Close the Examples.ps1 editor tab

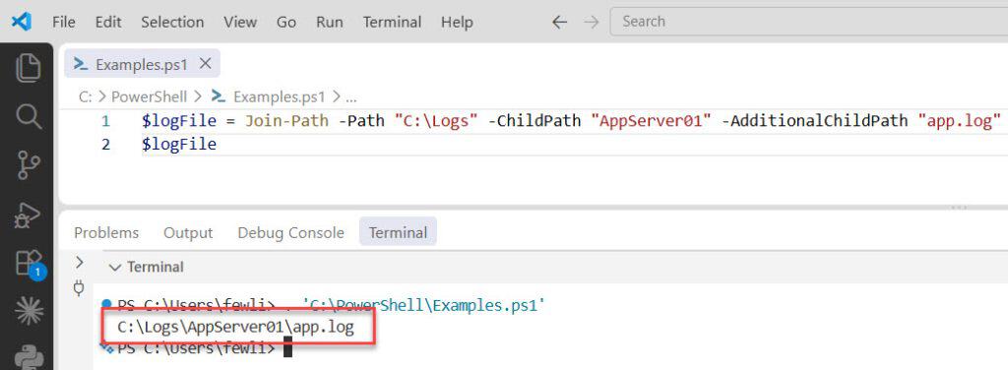click(205, 64)
